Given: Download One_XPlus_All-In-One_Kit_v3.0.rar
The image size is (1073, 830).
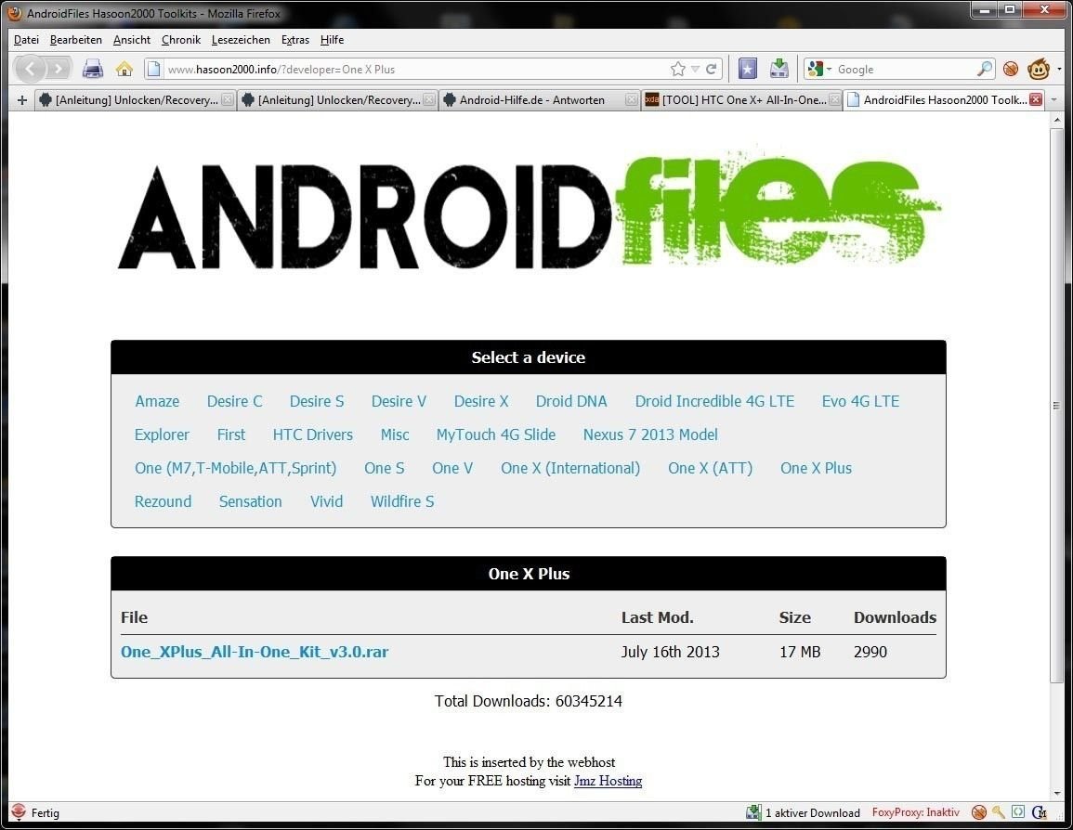Looking at the screenshot, I should point(255,652).
